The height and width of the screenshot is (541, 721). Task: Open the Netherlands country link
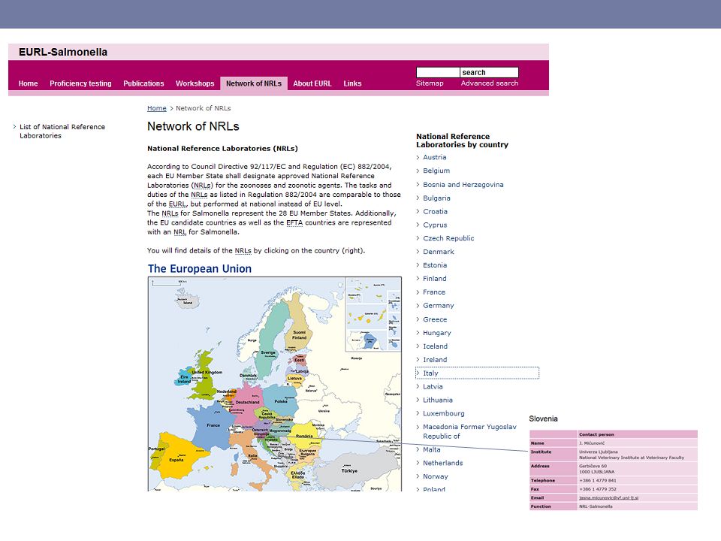coord(443,463)
